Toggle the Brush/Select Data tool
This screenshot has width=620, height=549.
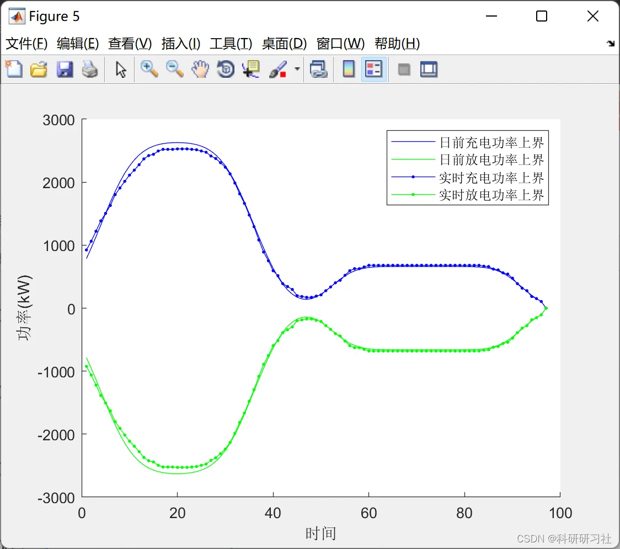click(278, 70)
